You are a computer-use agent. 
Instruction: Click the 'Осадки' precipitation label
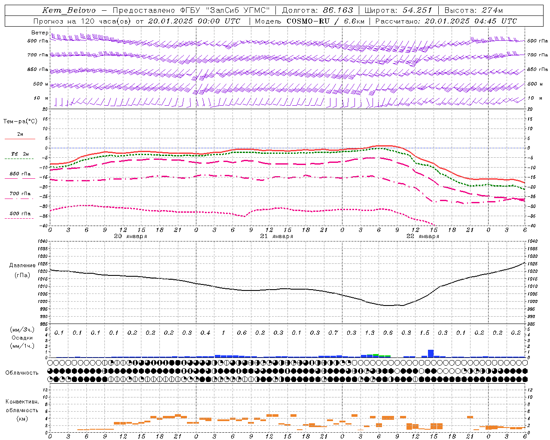pyautogui.click(x=22, y=338)
